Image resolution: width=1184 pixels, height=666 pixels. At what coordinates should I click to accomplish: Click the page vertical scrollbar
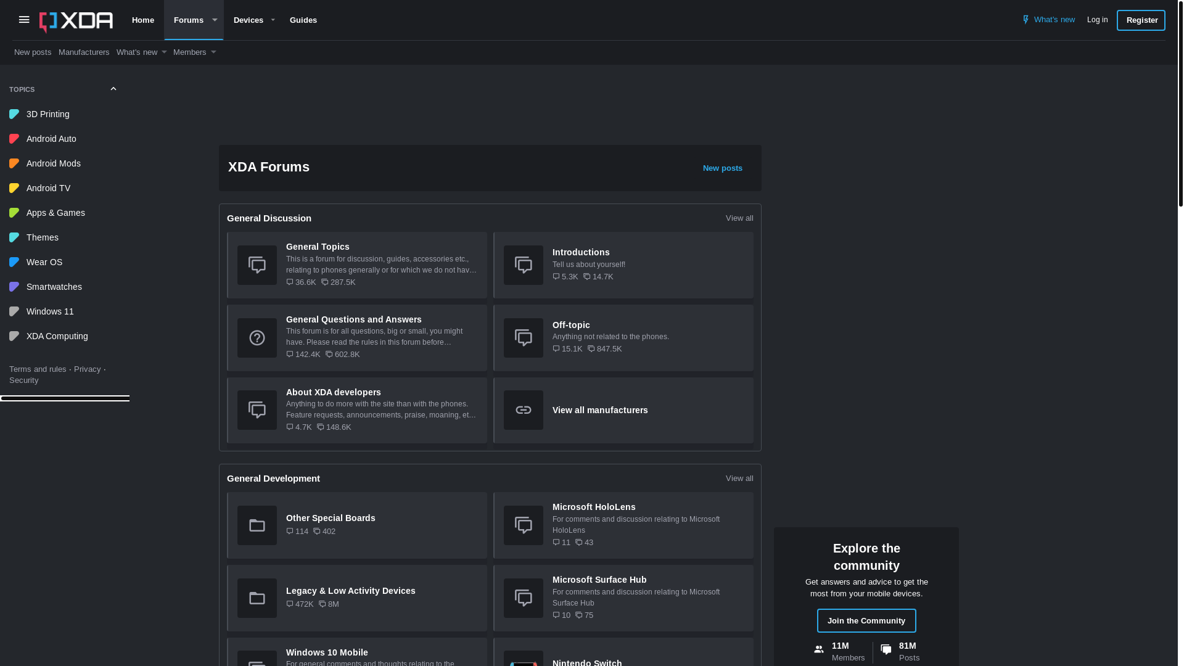tap(1181, 104)
